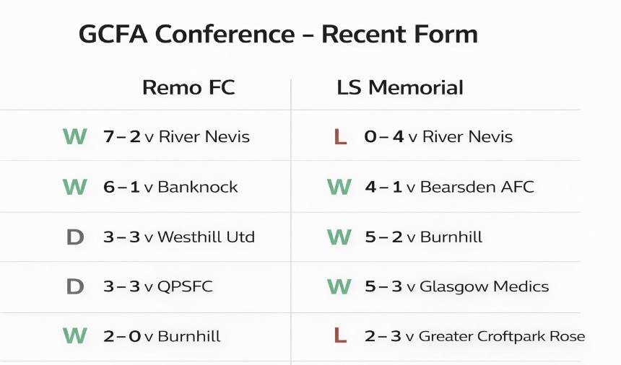This screenshot has height=365, width=621.
Task: Click the green W beside Bearsden AFC
Action: (x=339, y=187)
